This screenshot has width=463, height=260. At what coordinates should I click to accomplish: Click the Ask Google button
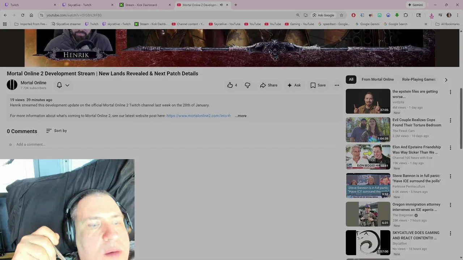323,15
